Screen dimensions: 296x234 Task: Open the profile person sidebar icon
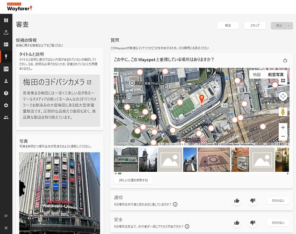(x=6, y=81)
